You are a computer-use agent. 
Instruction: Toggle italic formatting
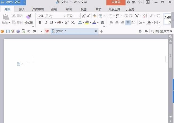pyautogui.click(x=46, y=22)
